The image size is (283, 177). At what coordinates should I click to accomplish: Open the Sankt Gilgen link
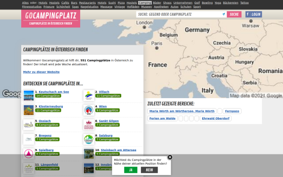click(108, 121)
